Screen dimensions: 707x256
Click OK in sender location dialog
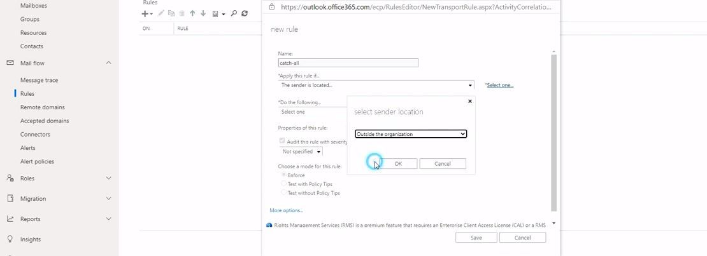tap(397, 164)
